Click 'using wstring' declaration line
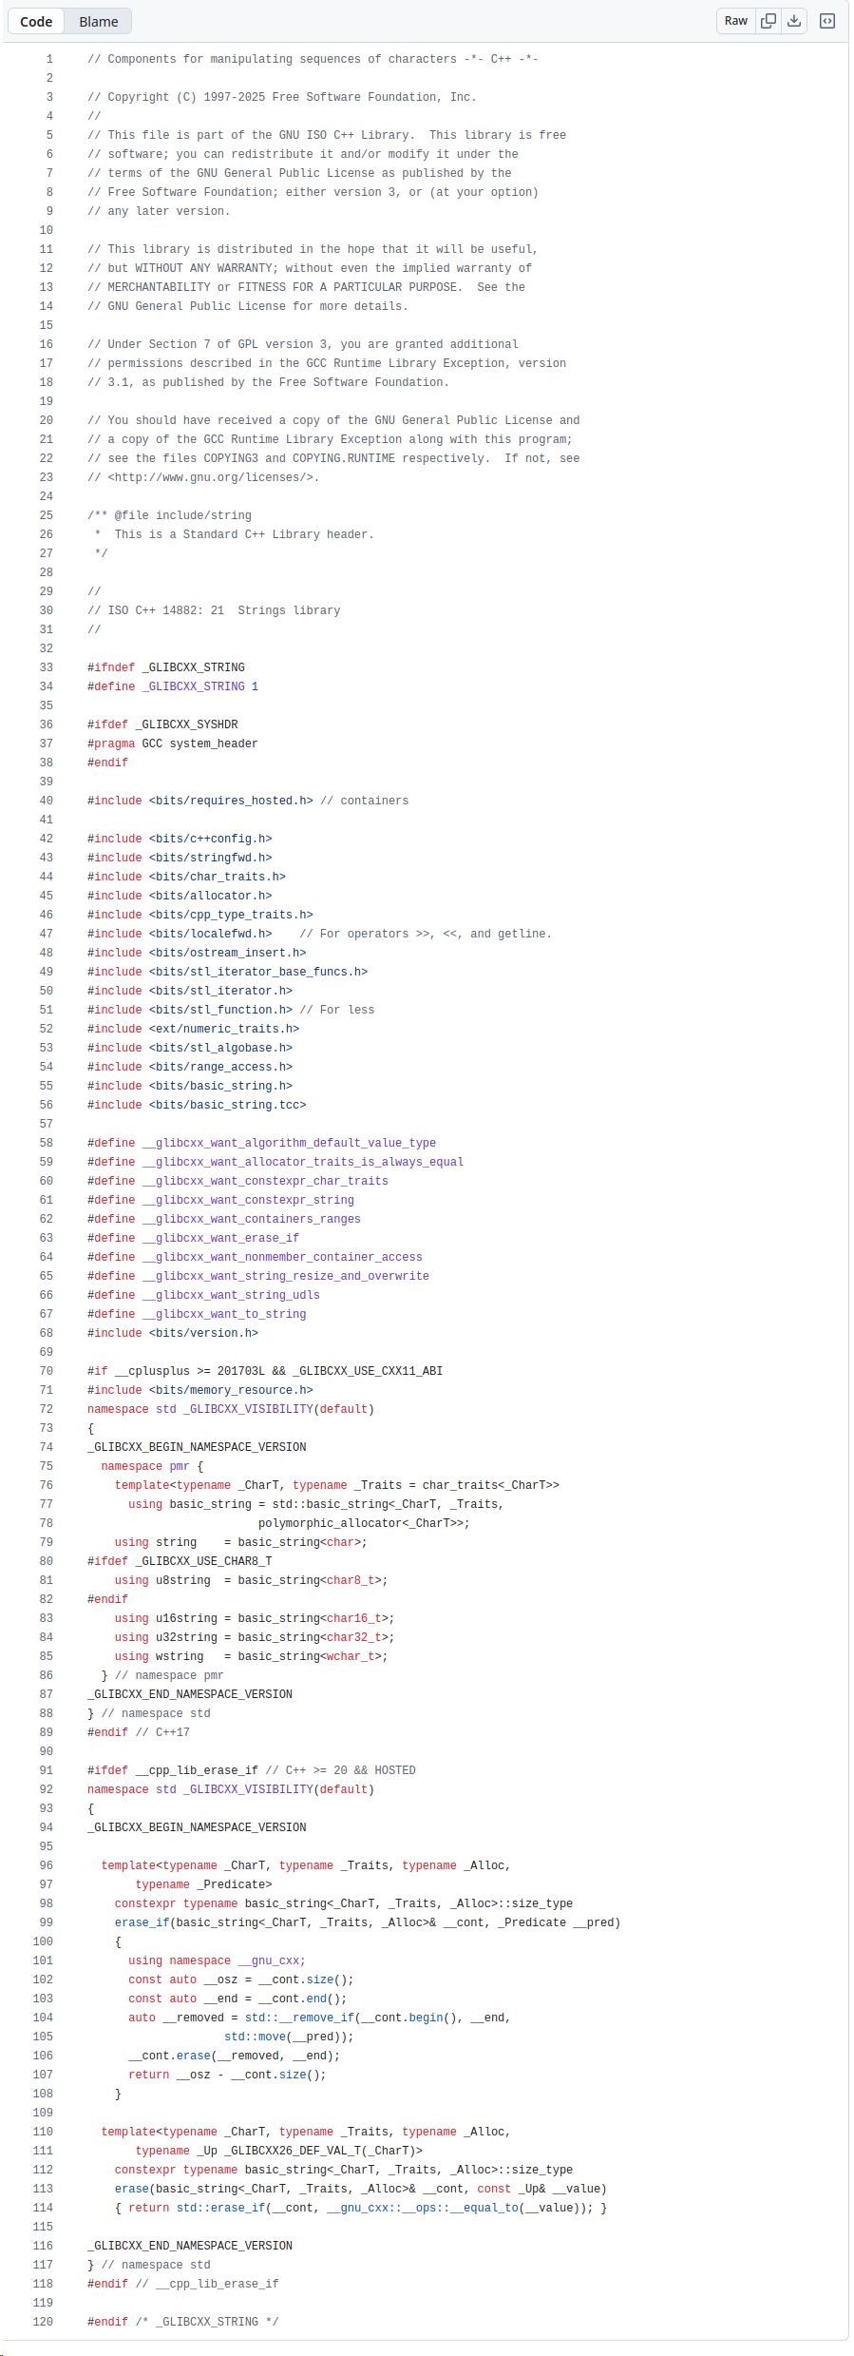The height and width of the screenshot is (2356, 854). tap(251, 1656)
